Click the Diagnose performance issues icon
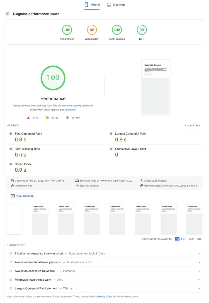This screenshot has height=303, width=209. (x=7, y=14)
